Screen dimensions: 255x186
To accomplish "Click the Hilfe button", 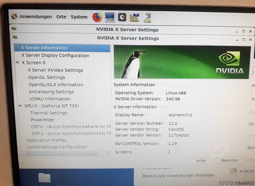I will 201,160.
